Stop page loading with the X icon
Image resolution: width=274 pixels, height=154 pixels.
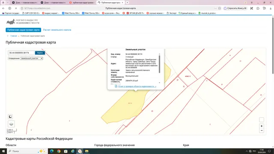click(x=16, y=8)
